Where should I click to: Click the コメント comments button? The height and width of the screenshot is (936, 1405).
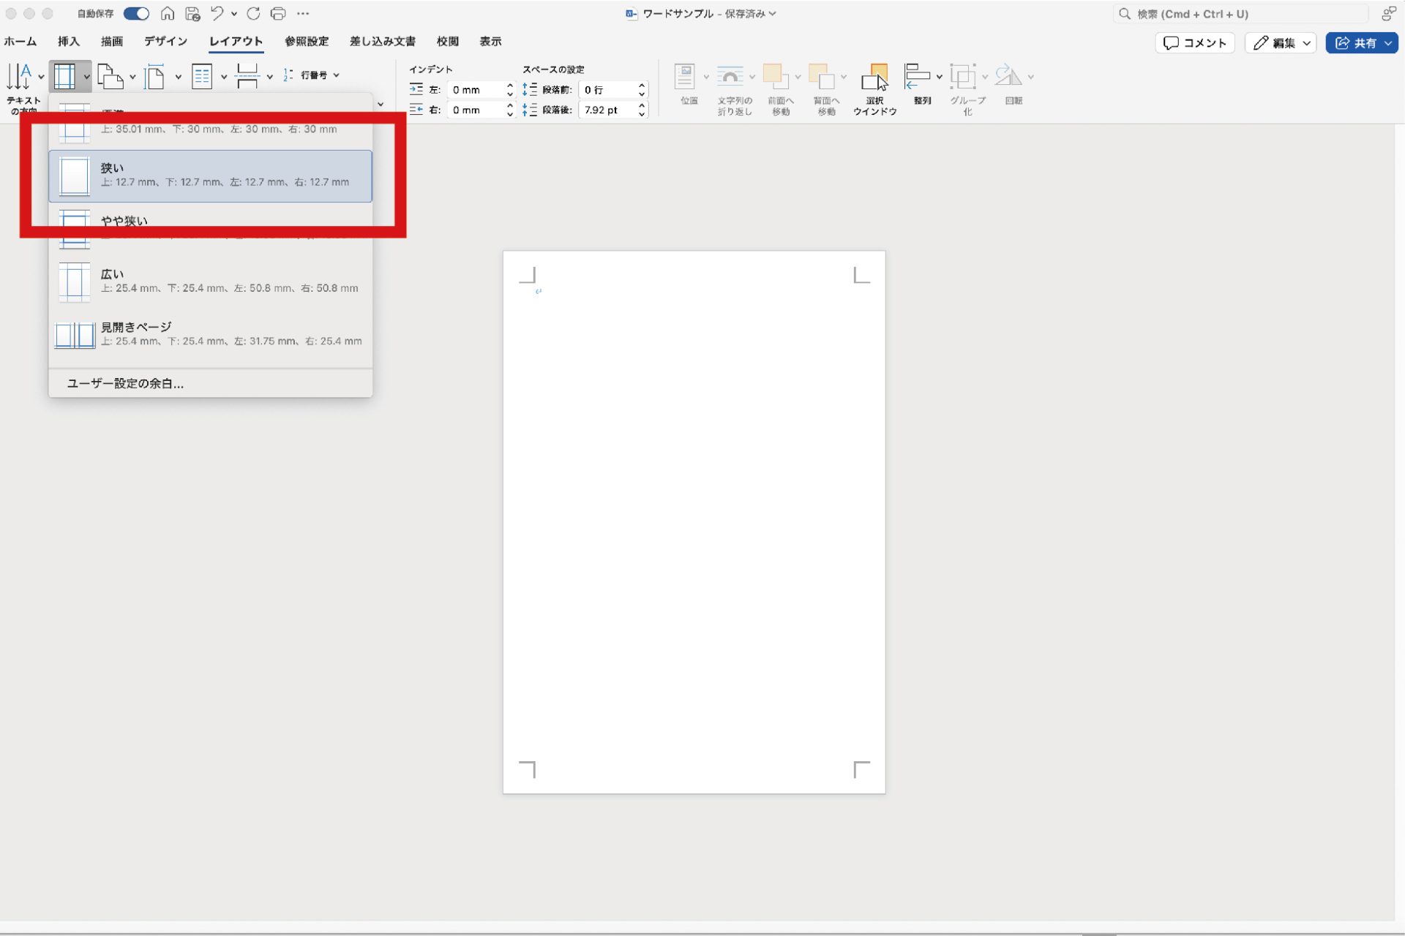coord(1195,43)
